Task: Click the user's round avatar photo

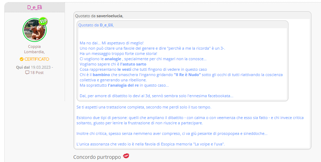Action: click(35, 30)
